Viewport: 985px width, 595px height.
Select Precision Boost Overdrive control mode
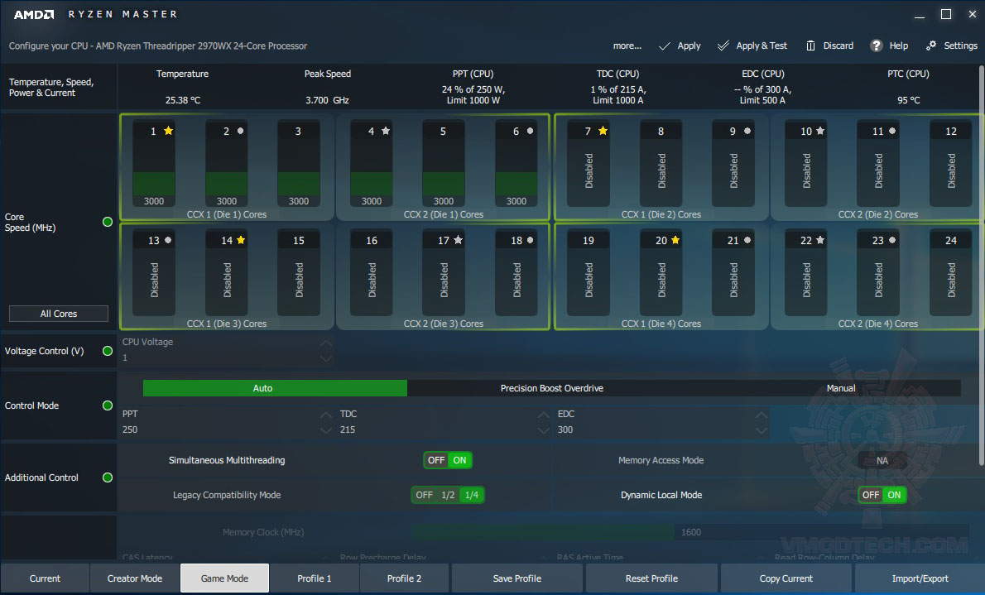tap(551, 388)
